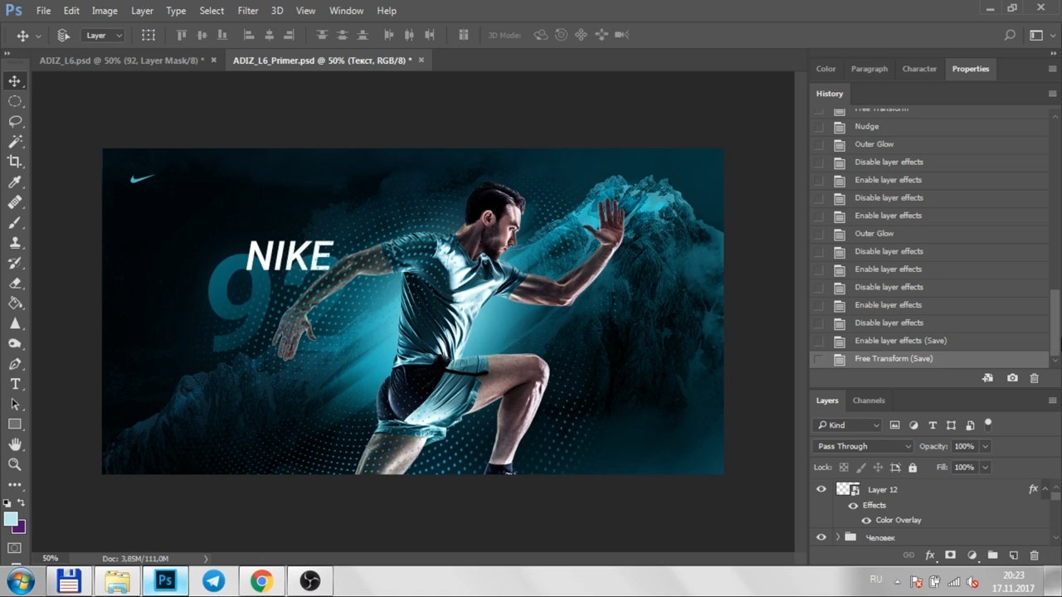Select the Zoom tool
Screen dimensions: 1062x597
(15, 464)
